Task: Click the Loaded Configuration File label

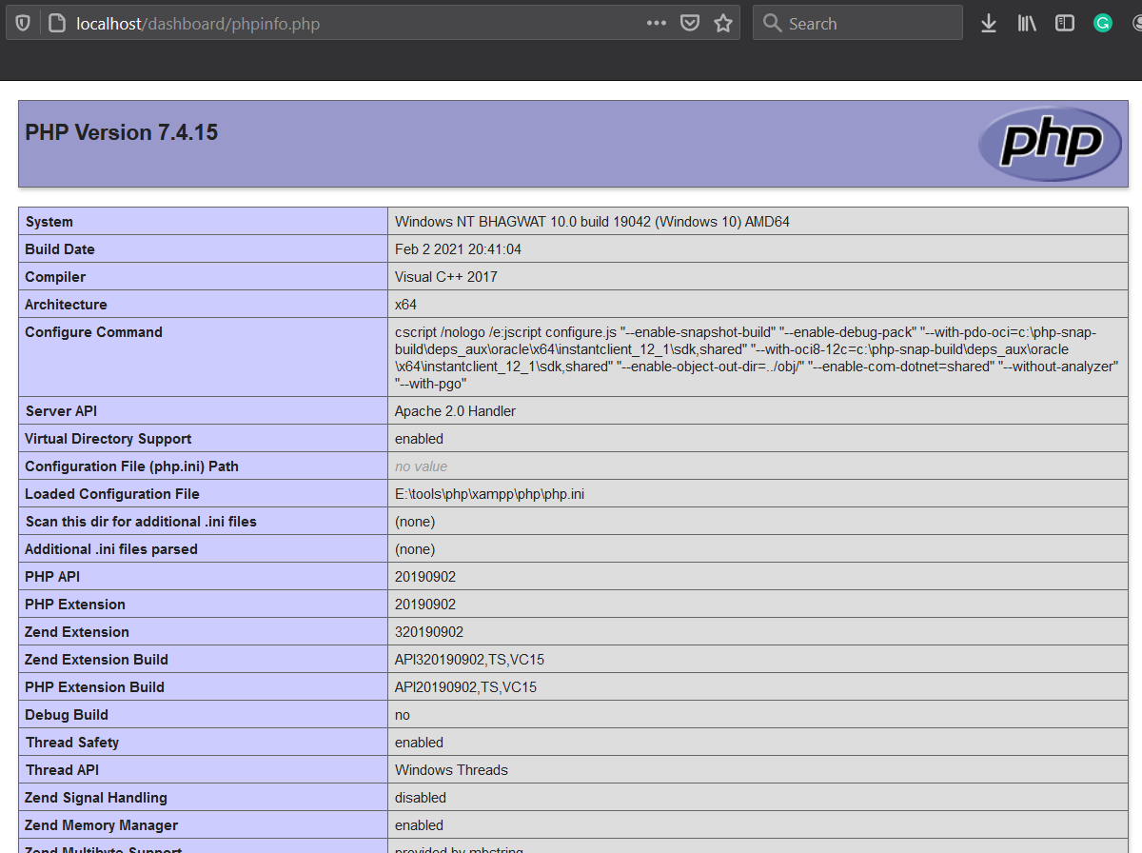Action: pyautogui.click(x=112, y=494)
